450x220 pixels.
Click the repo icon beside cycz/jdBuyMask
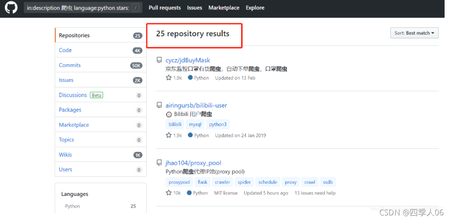coord(159,60)
